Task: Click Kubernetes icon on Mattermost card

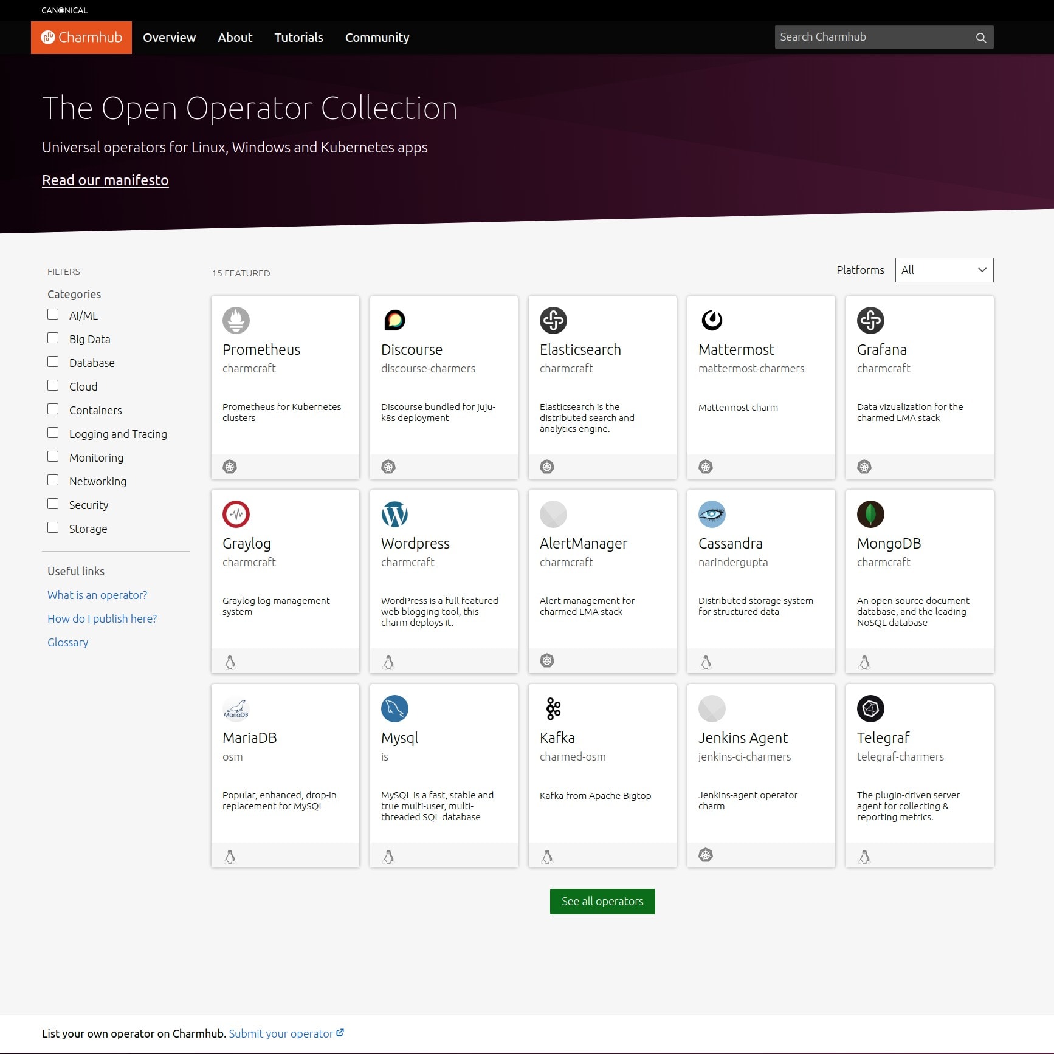Action: pos(706,467)
